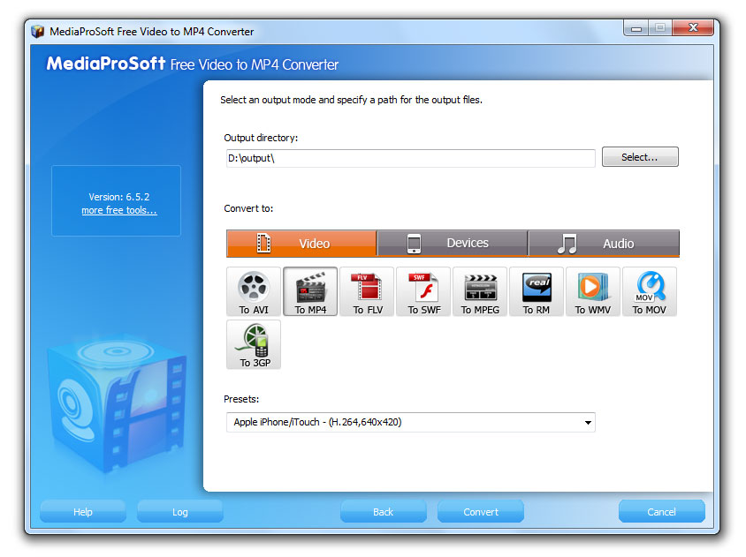Click the Output directory path field

(x=411, y=158)
